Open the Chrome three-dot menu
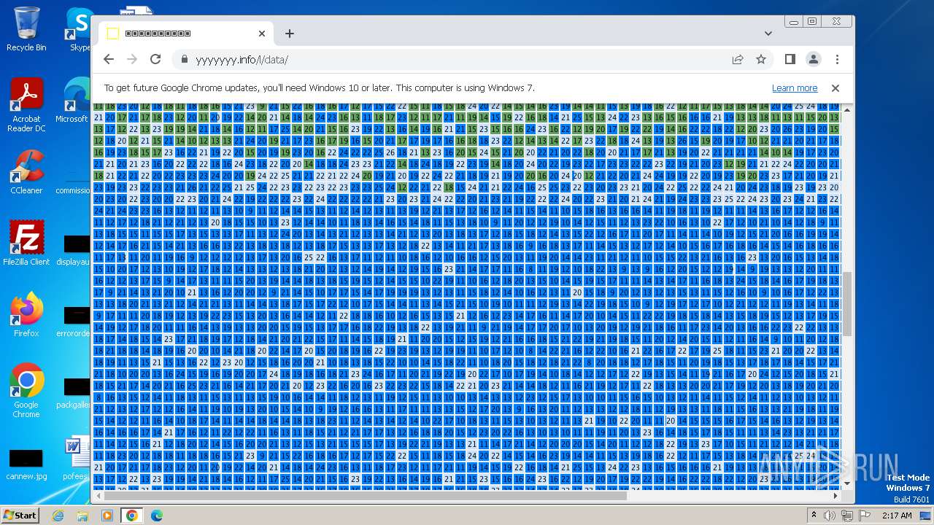 click(x=837, y=59)
